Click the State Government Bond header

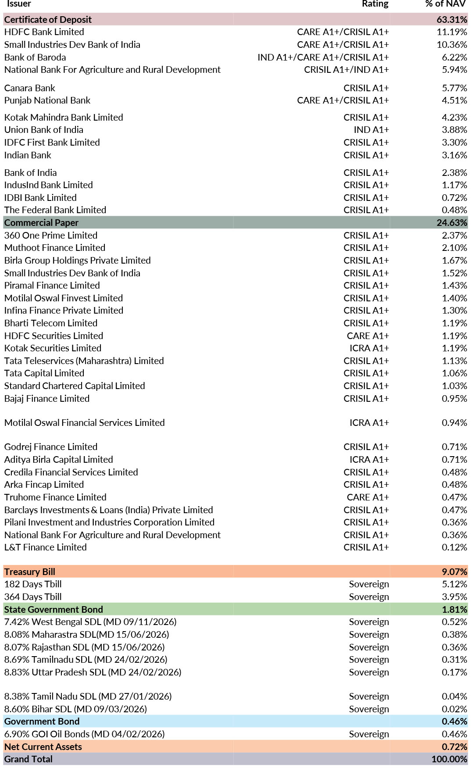[x=54, y=610]
